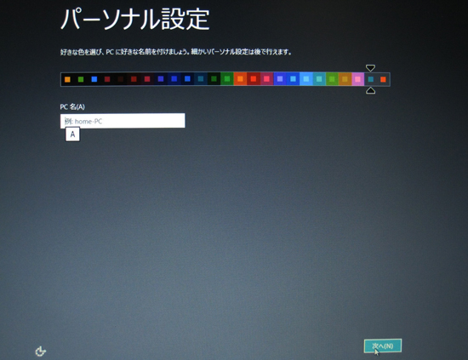Pick the lavender swatch on violet-blue background
This screenshot has height=360, width=468.
pyautogui.click(x=280, y=79)
